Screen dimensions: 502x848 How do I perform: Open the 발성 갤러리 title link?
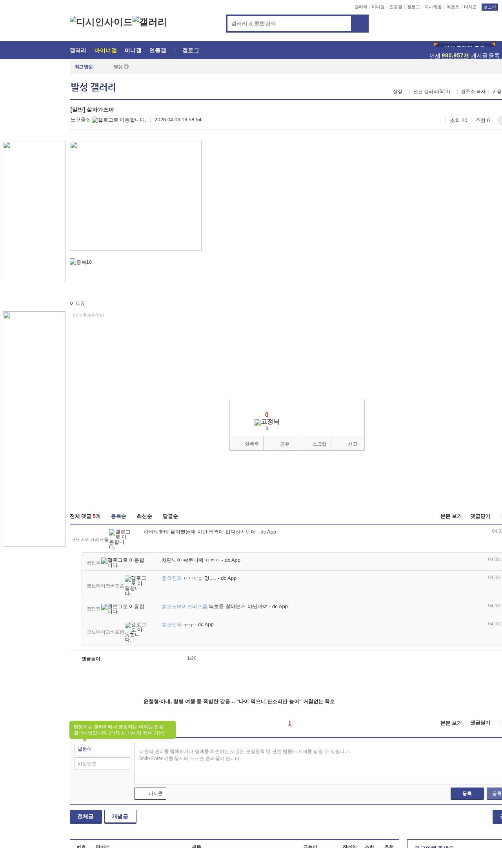tap(93, 87)
